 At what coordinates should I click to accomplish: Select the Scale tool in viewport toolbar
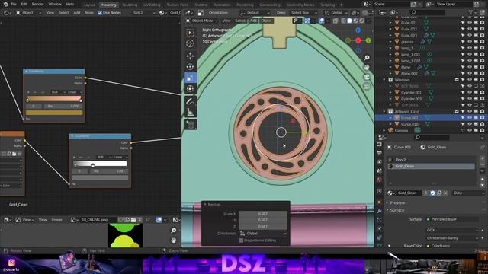coord(190,78)
